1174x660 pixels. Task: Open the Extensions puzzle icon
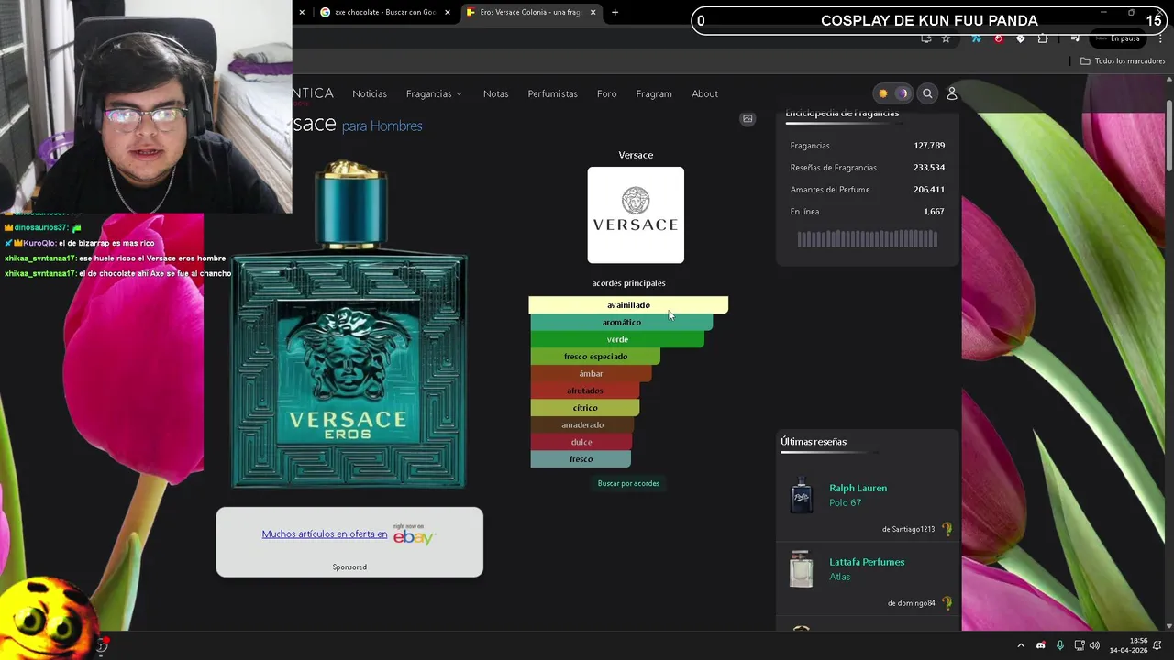1043,38
